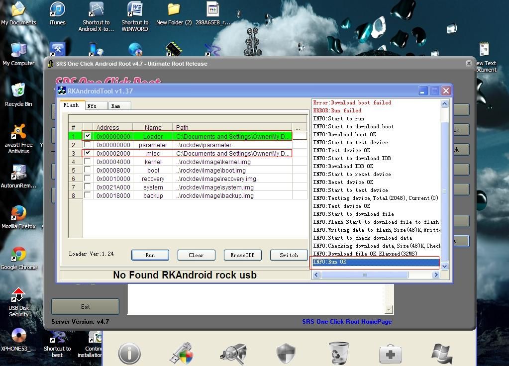Open the Shortcut to WINWORD icon
Screen dimensions: 509x366
click(135, 16)
